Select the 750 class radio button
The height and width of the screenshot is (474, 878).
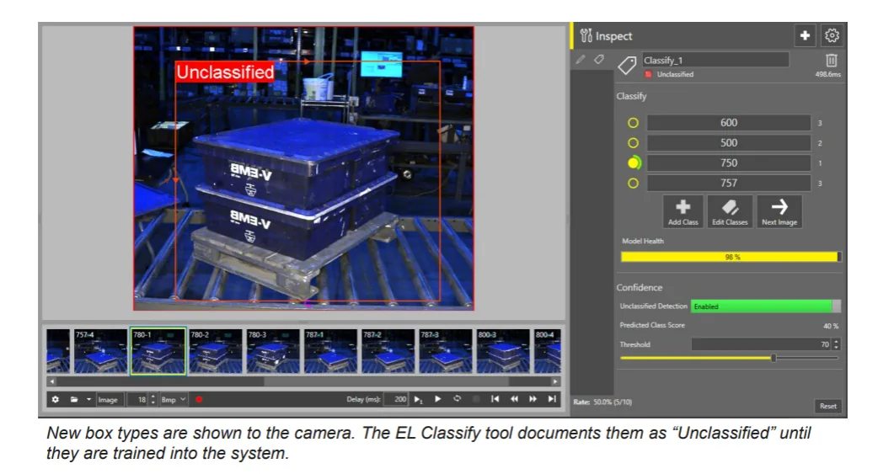tap(634, 162)
